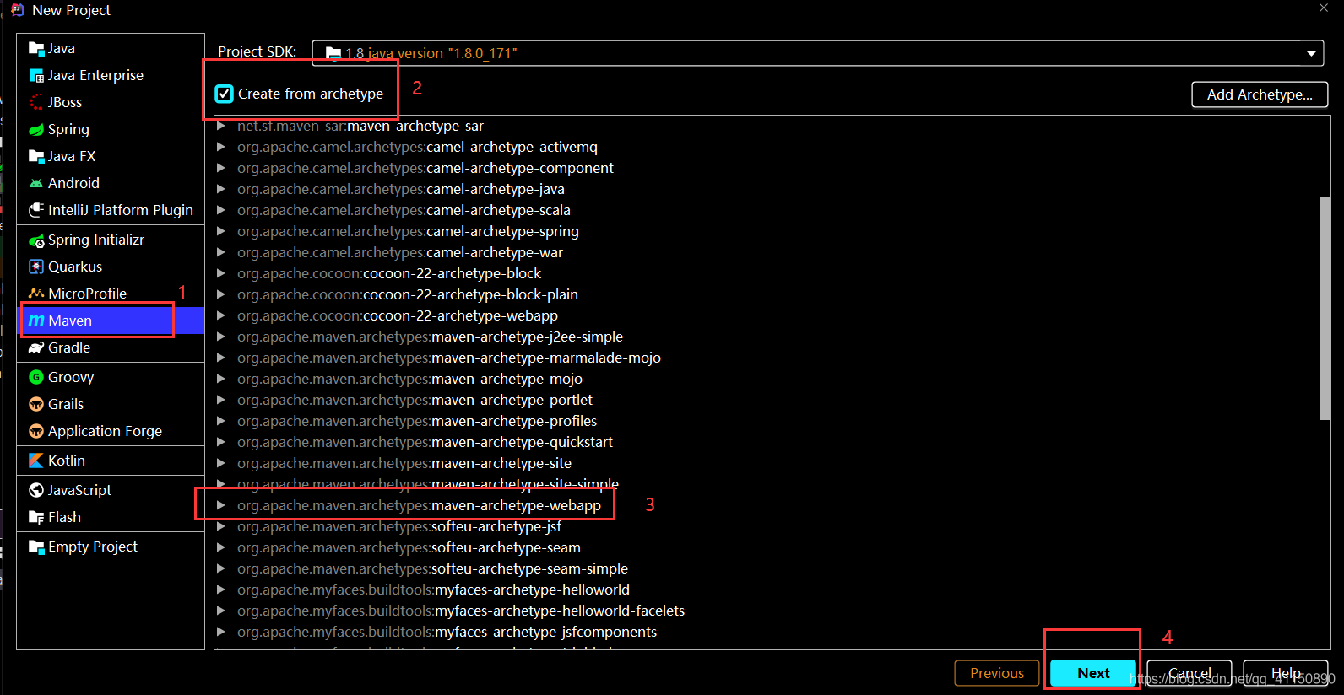
Task: Toggle the Create from archetype checkbox
Action: (x=224, y=94)
